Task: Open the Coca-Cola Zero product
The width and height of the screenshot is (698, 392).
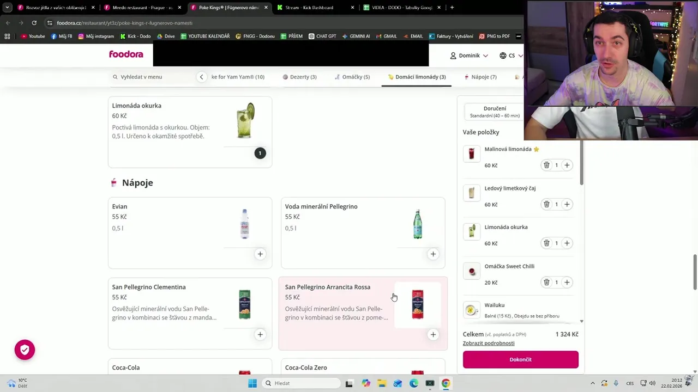Action: [x=363, y=367]
